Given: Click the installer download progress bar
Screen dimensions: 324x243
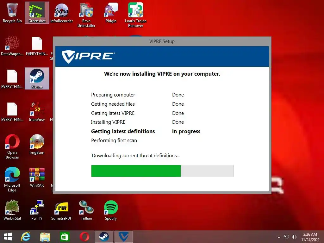Looking at the screenshot, I should coord(162,171).
